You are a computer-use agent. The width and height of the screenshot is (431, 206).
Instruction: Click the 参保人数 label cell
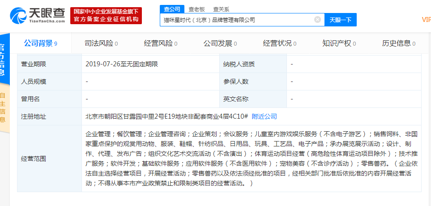[253, 82]
